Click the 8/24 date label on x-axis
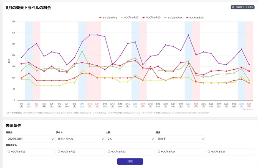 coord(196,105)
